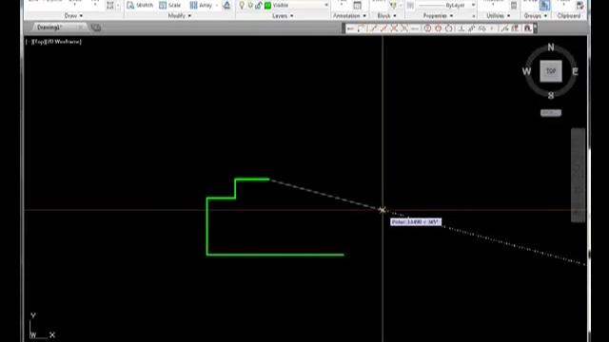
Task: Click N on the ViewCube compass
Action: tap(551, 47)
